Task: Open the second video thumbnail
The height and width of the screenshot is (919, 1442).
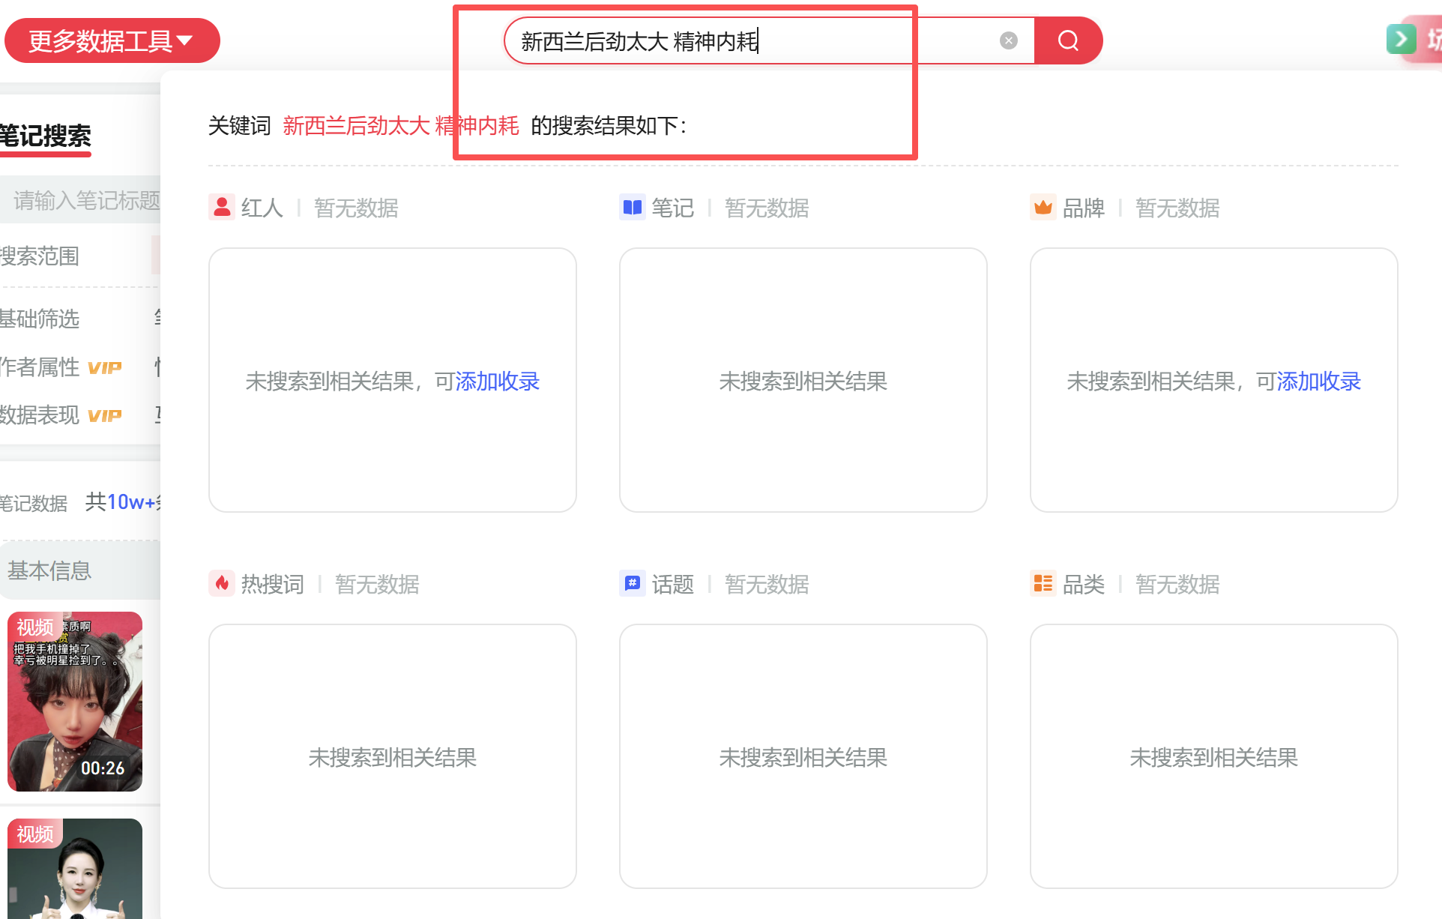Action: click(x=75, y=870)
